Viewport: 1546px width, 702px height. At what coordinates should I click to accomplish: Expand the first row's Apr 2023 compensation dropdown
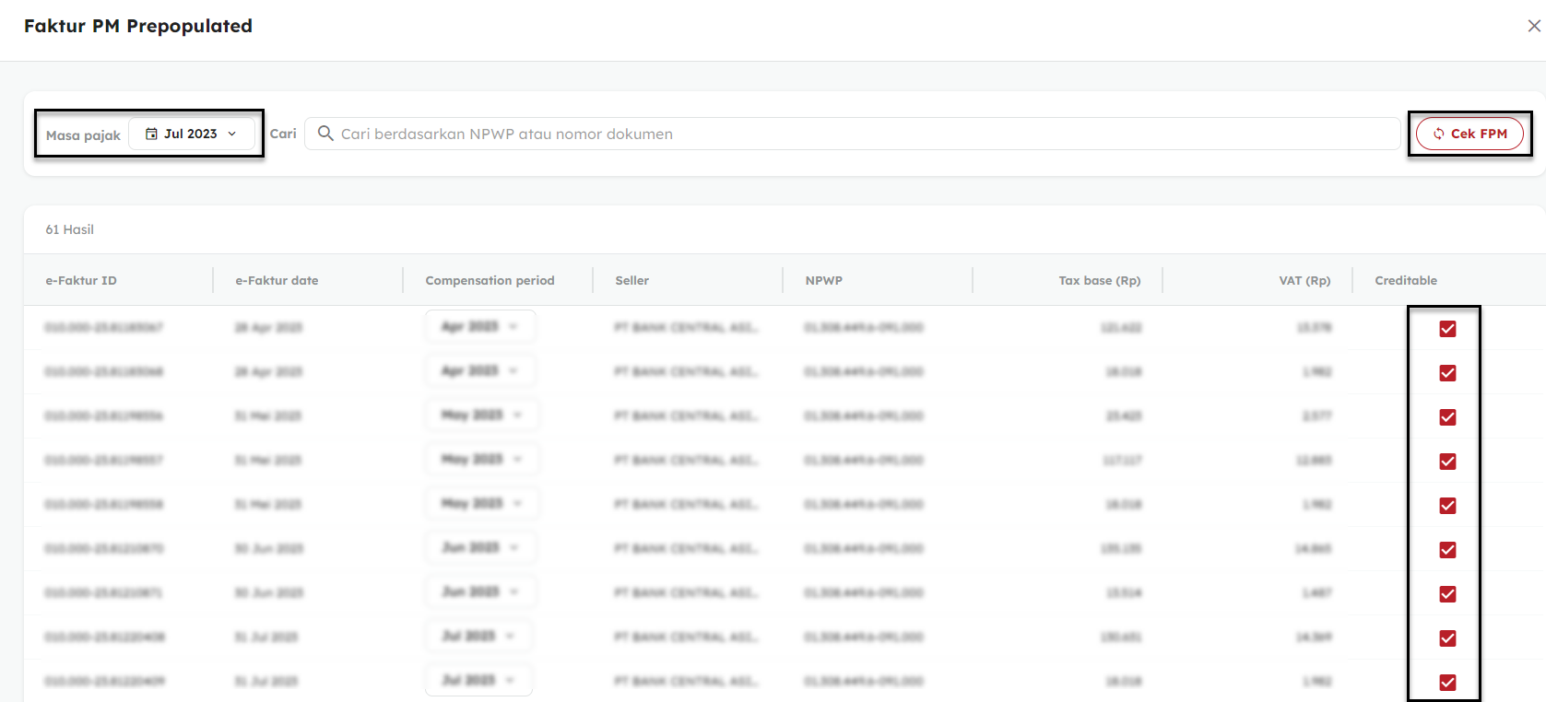pos(480,327)
